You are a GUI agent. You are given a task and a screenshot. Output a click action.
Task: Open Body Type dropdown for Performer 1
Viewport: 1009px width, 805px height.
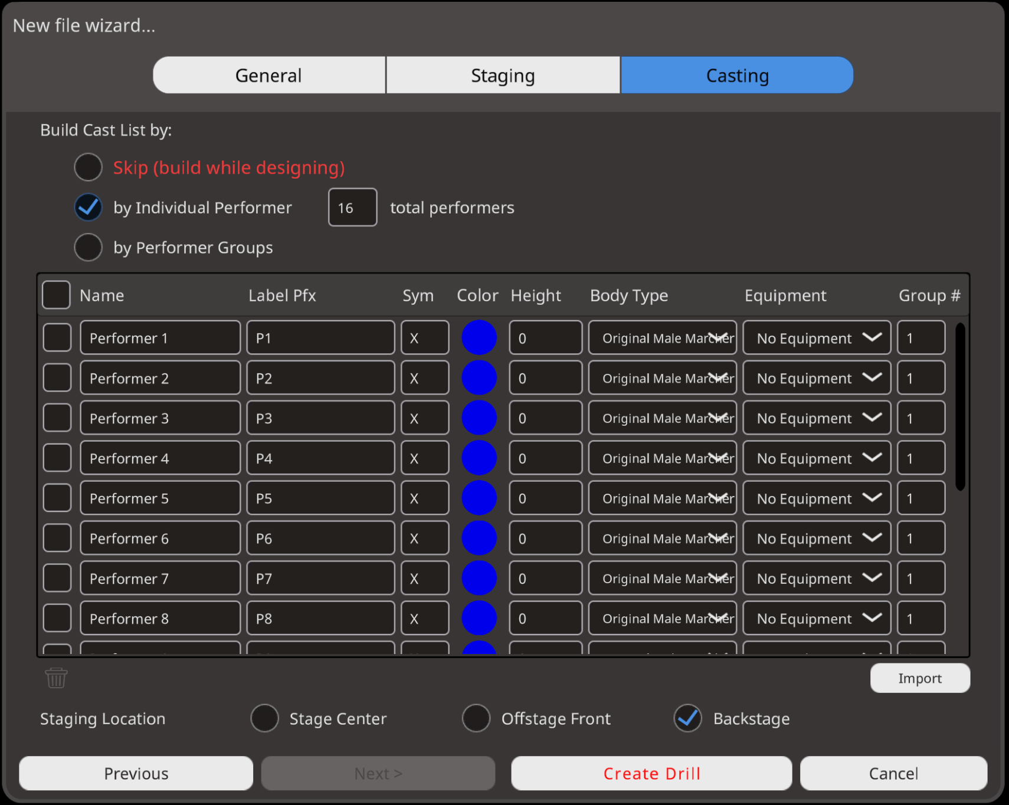point(662,338)
